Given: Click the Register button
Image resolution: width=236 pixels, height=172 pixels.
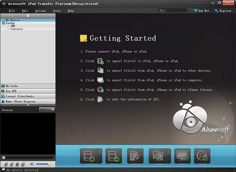Looking at the screenshot, I should point(223,11).
